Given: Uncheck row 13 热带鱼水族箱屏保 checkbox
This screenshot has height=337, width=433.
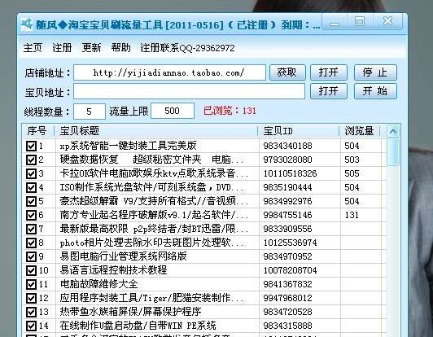Looking at the screenshot, I should tap(31, 312).
